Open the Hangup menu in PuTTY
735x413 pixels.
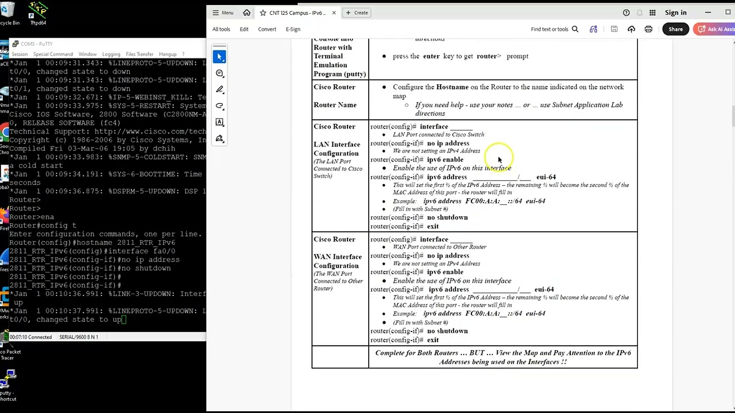pyautogui.click(x=168, y=54)
